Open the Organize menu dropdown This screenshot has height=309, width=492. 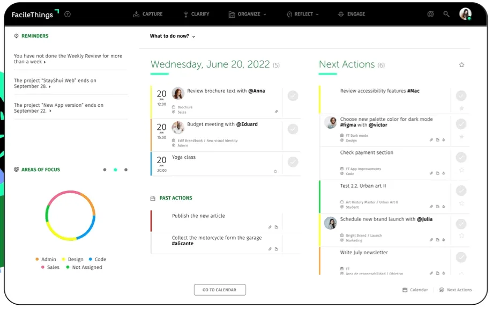tap(247, 14)
